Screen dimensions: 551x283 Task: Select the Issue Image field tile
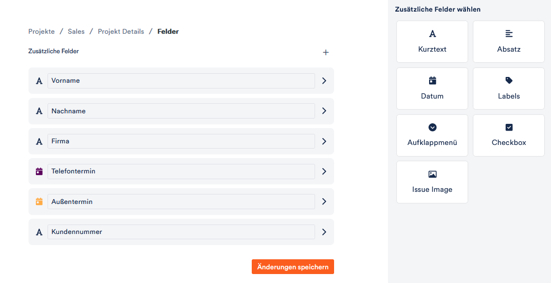click(432, 182)
